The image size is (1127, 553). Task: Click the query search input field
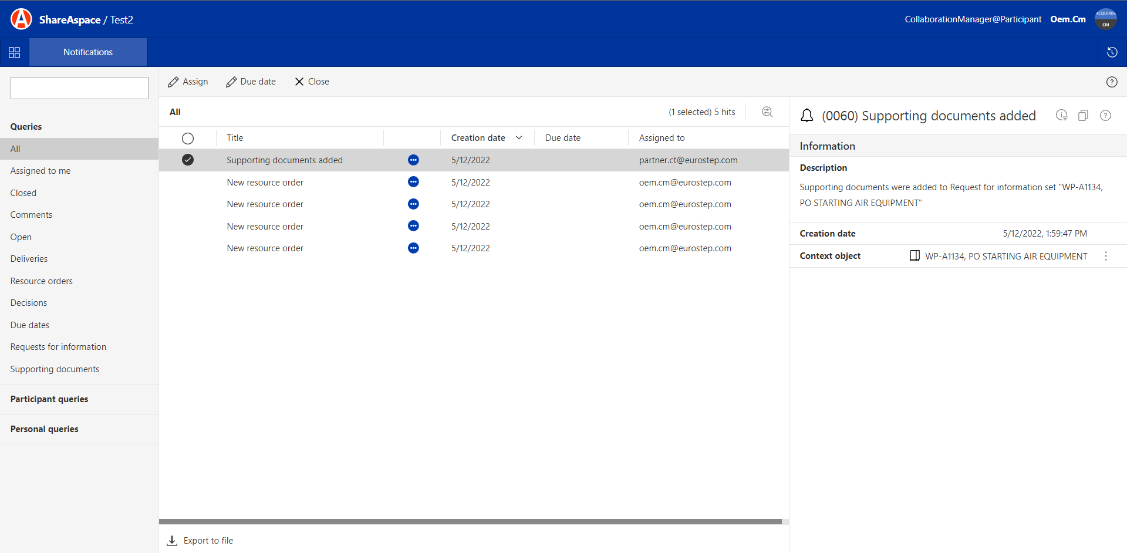point(79,88)
